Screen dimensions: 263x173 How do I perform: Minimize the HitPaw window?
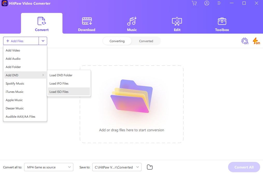click(232, 3)
